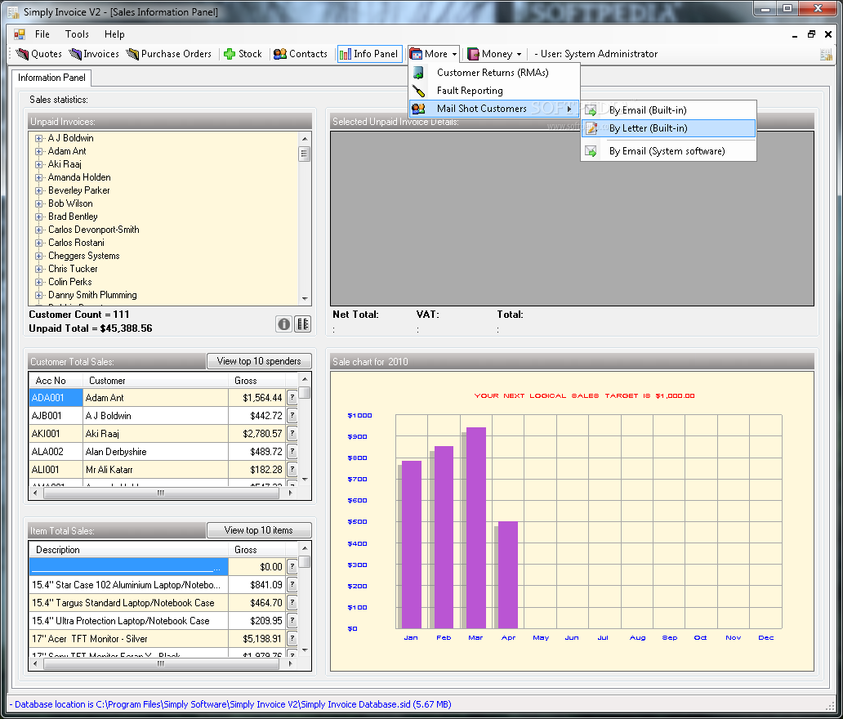Click the app icon in the menu bar
The height and width of the screenshot is (719, 843).
pos(20,34)
